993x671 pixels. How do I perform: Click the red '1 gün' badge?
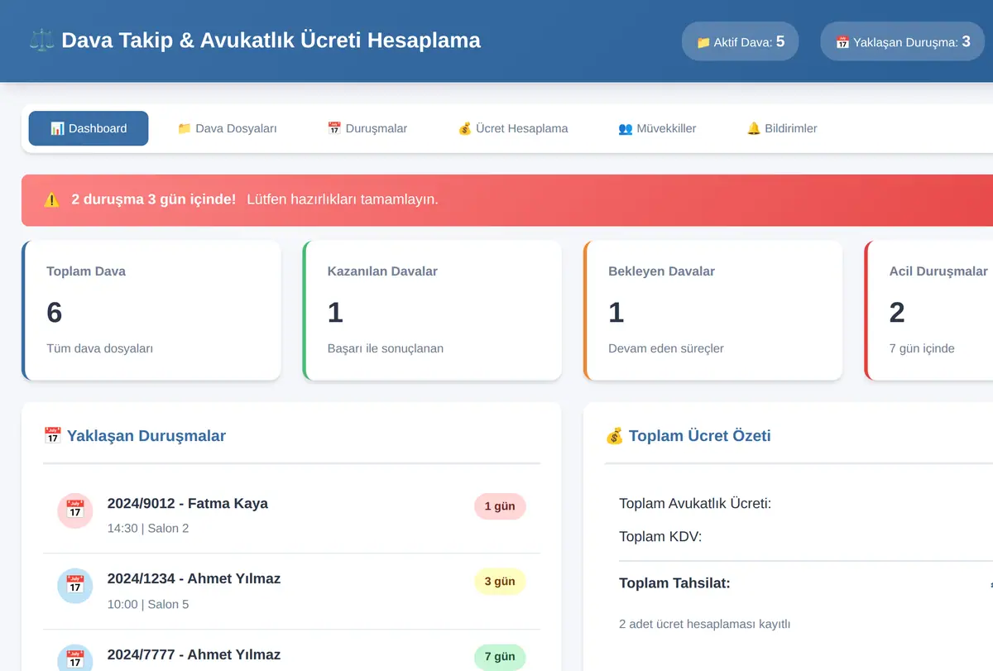click(x=500, y=506)
